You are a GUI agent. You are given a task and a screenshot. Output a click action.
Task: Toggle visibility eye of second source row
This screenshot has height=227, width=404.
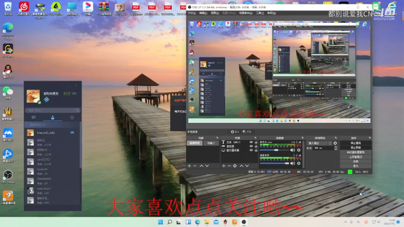251,146
